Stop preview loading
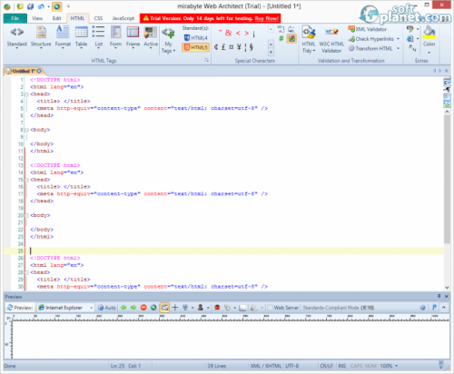The height and width of the screenshot is (374, 454). pyautogui.click(x=143, y=308)
